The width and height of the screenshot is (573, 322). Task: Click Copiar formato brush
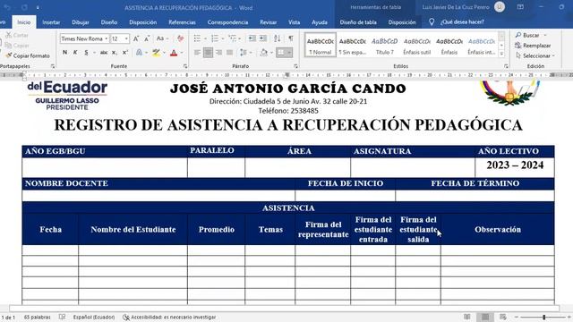tap(28, 55)
